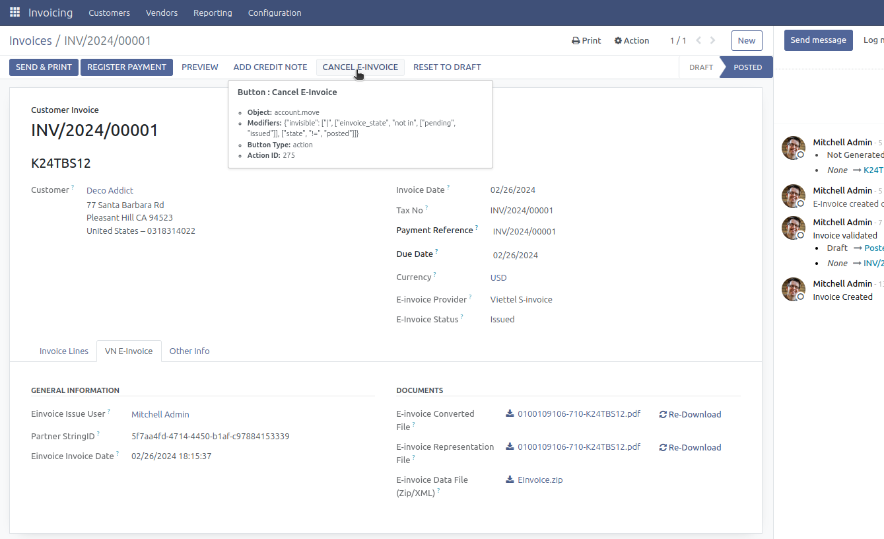Download the EInvoice.zip data file

click(x=539, y=480)
